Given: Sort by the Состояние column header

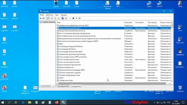Looking at the screenshot, I should point(141,22).
